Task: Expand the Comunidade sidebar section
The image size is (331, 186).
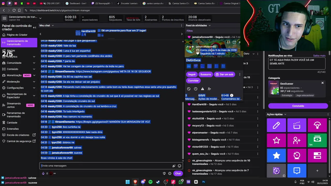Action: (34, 63)
